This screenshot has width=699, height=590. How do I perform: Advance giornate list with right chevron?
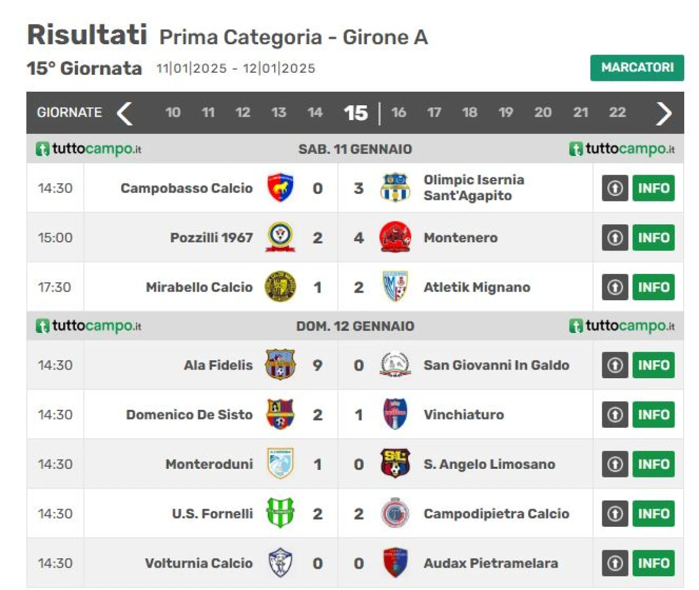coord(664,113)
